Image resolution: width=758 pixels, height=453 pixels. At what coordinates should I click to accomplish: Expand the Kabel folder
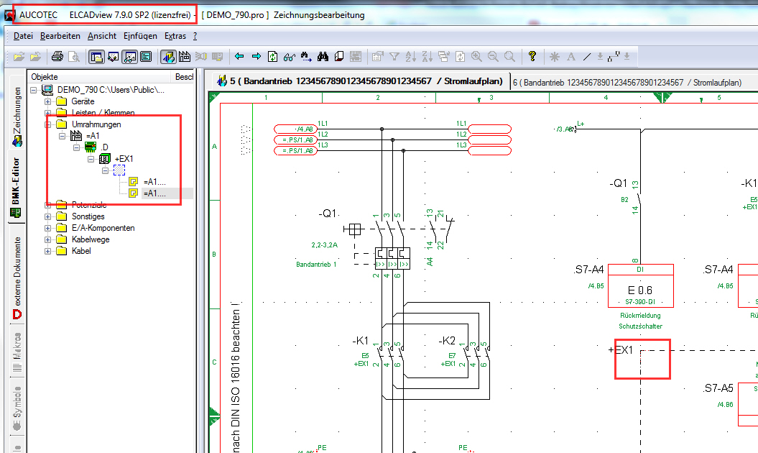[x=47, y=251]
